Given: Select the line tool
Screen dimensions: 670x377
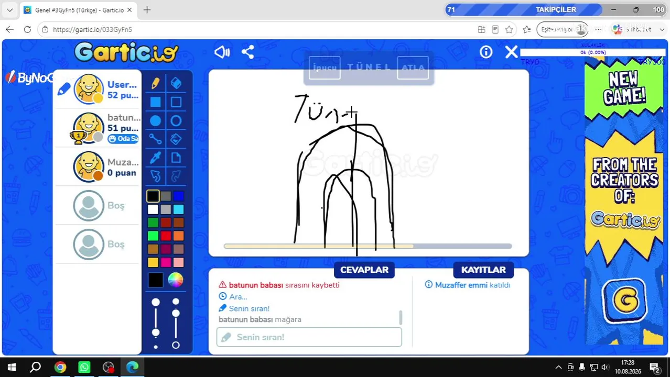Looking at the screenshot, I should pyautogui.click(x=156, y=139).
